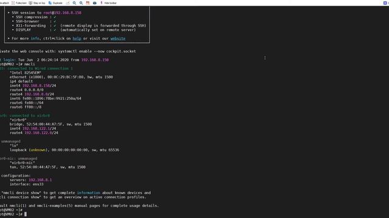Click route6 fe80::/64 line
The width and height of the screenshot is (389, 218).
[x=27, y=103]
